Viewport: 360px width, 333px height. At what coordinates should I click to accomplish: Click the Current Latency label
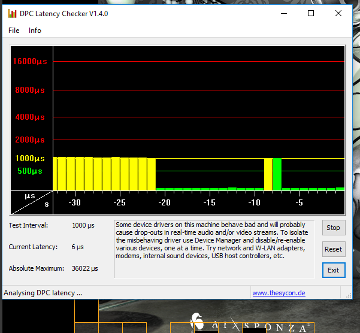(x=33, y=247)
